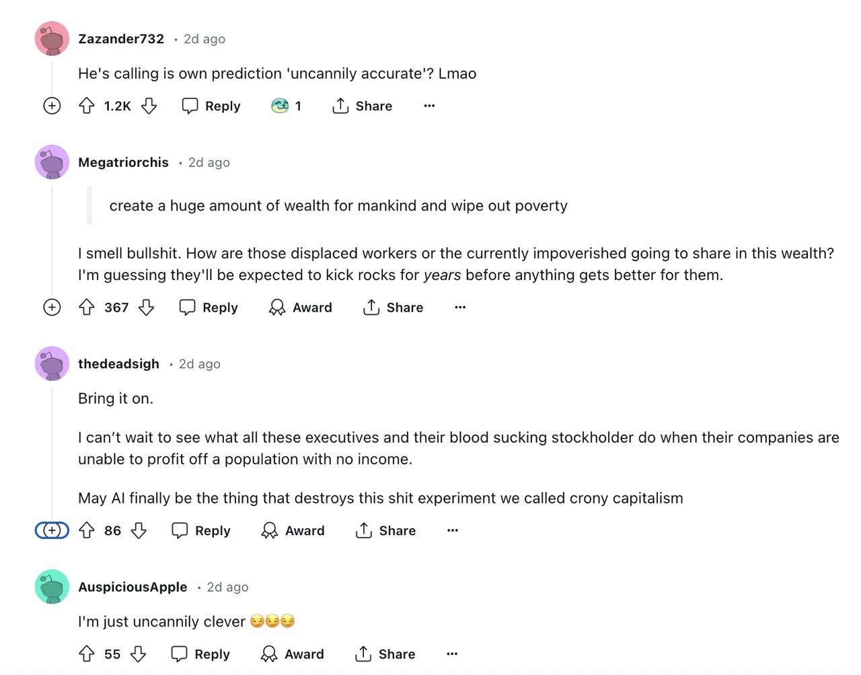Viewport: 861px width, 675px height.
Task: Downvote Megatriorchis's comment
Action: tap(147, 308)
